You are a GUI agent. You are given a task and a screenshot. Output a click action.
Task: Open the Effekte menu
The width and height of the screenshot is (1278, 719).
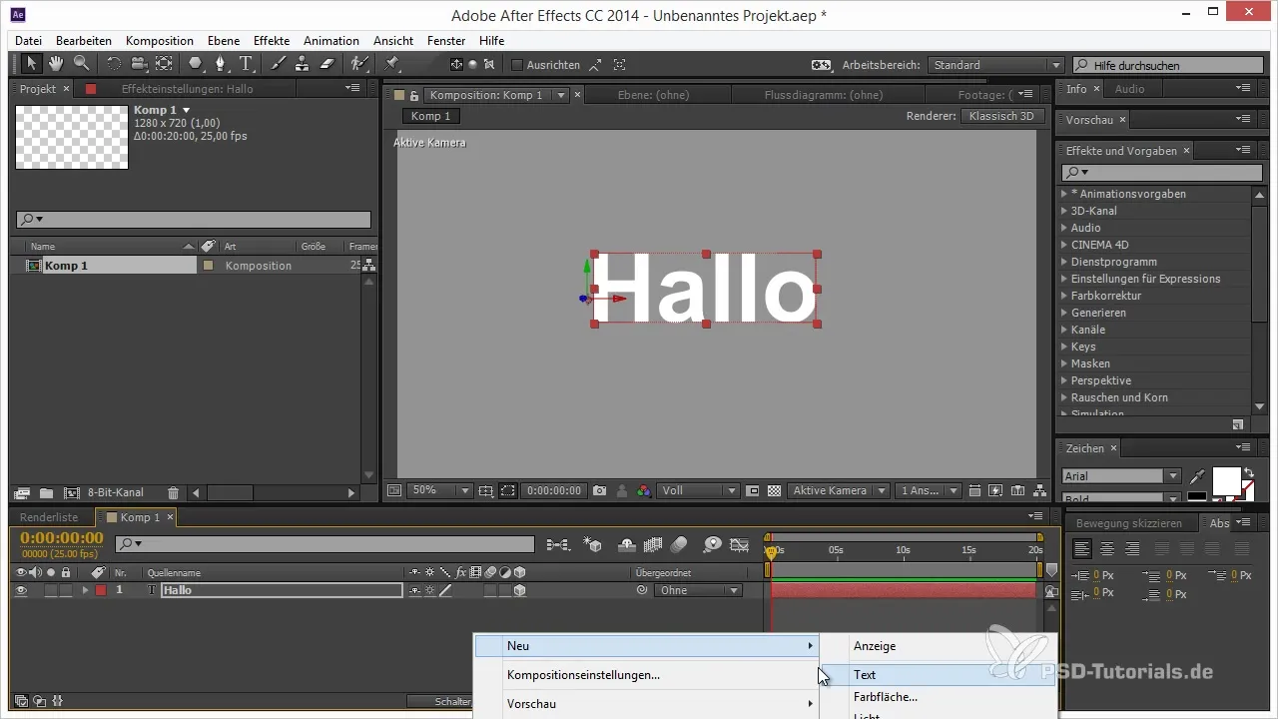pyautogui.click(x=272, y=41)
